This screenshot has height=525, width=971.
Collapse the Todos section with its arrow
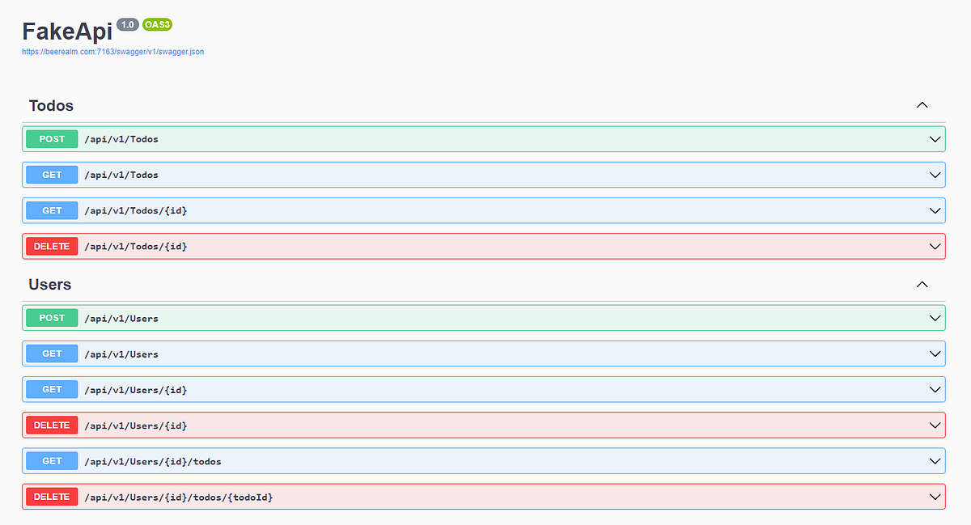coord(922,105)
